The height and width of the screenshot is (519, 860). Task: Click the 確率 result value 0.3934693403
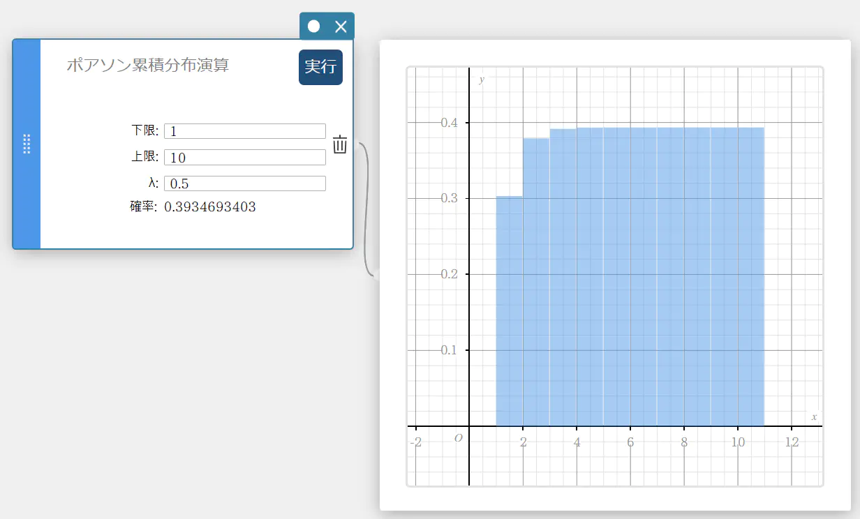coord(209,207)
